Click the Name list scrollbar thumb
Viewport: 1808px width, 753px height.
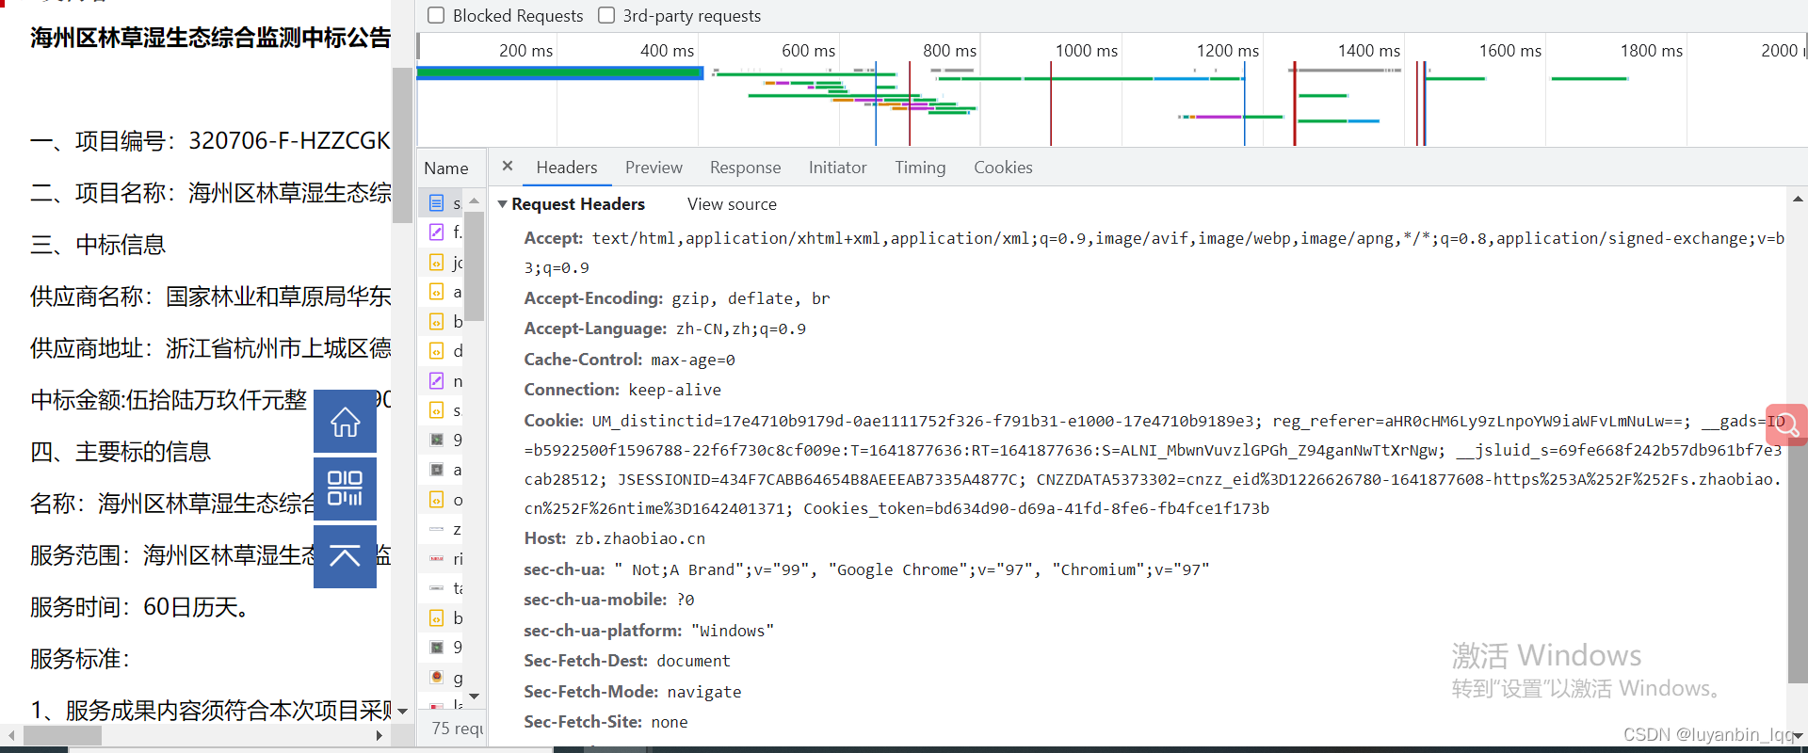tap(475, 266)
